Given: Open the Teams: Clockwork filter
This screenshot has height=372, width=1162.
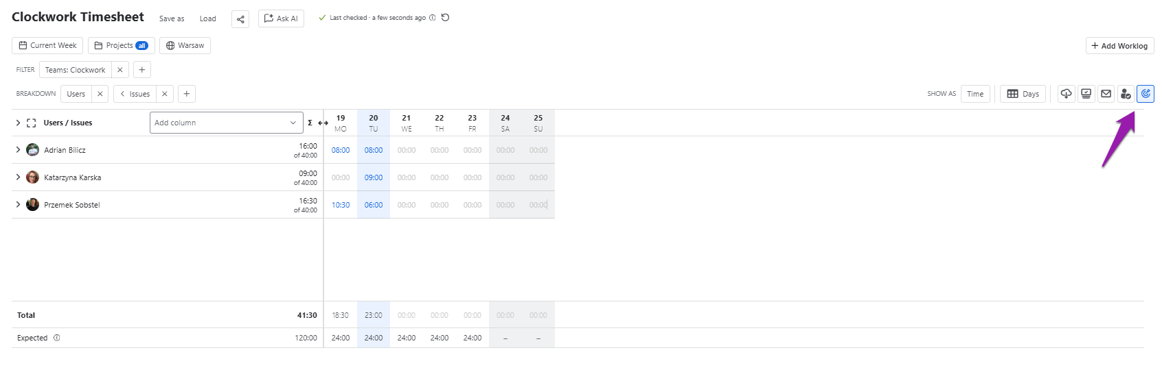Looking at the screenshot, I should 76,70.
